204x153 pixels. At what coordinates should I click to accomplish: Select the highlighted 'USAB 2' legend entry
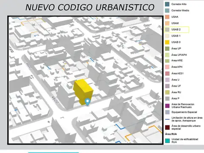(x=177, y=29)
